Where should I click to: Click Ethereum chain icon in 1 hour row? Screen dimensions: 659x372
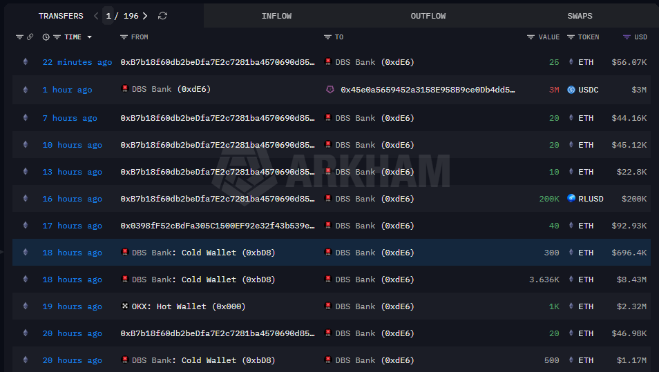tap(26, 90)
